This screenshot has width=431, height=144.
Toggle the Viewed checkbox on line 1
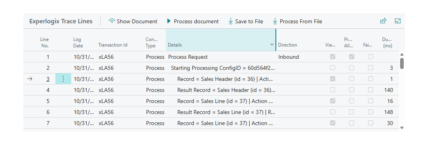point(332,57)
